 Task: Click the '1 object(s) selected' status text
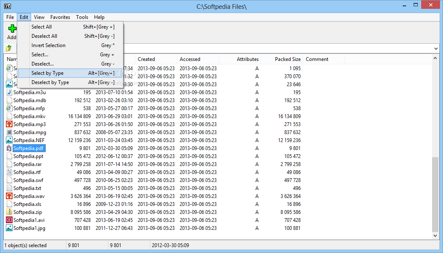tap(26, 245)
